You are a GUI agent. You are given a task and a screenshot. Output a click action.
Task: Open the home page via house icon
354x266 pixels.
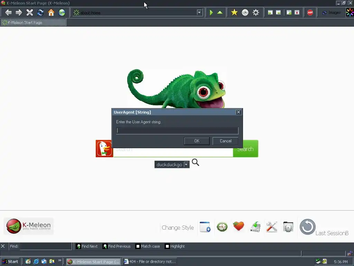tap(51, 12)
